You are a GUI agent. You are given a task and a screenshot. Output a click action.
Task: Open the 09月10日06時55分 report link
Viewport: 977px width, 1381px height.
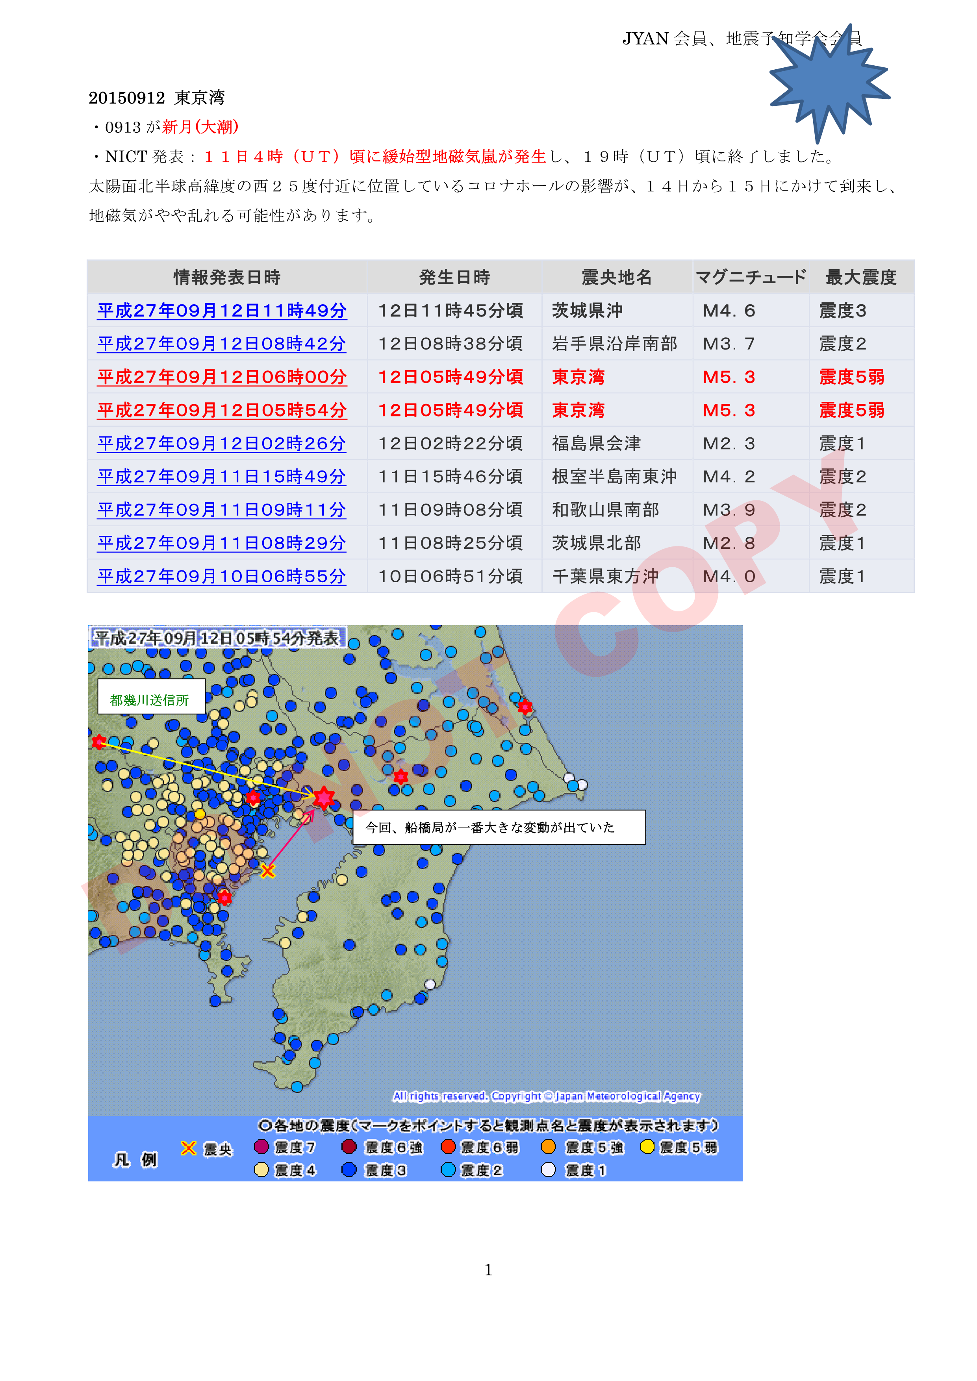click(x=221, y=576)
